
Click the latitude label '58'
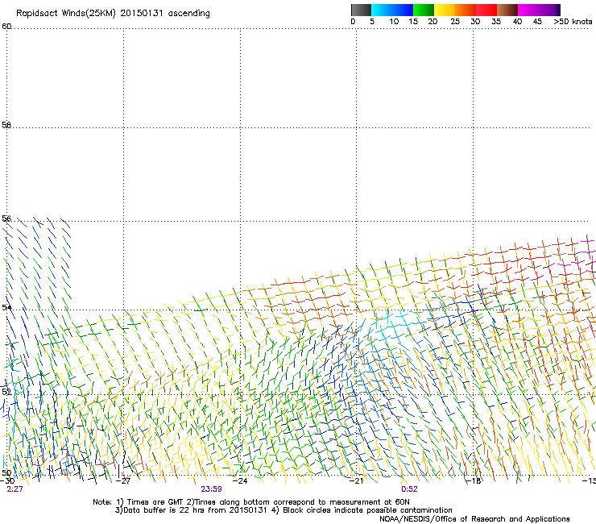point(6,125)
